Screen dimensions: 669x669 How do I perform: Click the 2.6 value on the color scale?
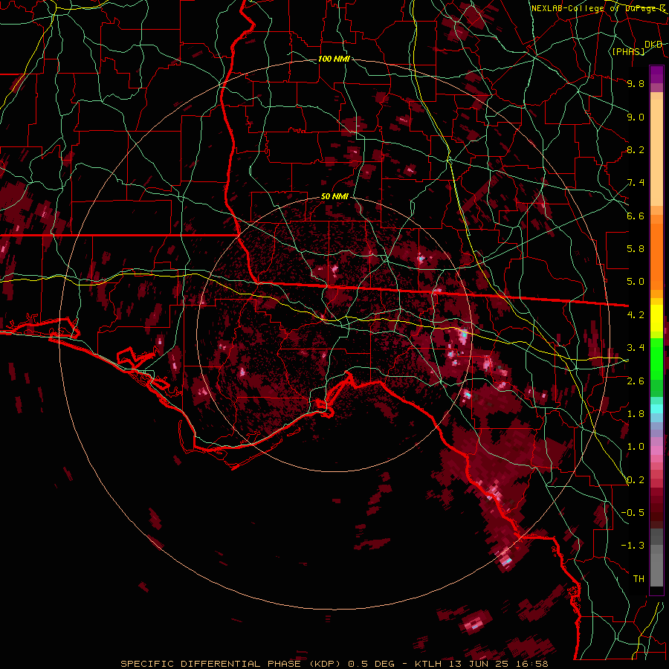tap(636, 381)
